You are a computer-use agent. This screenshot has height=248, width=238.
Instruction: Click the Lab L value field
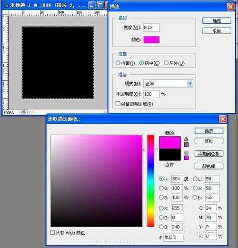point(212,179)
